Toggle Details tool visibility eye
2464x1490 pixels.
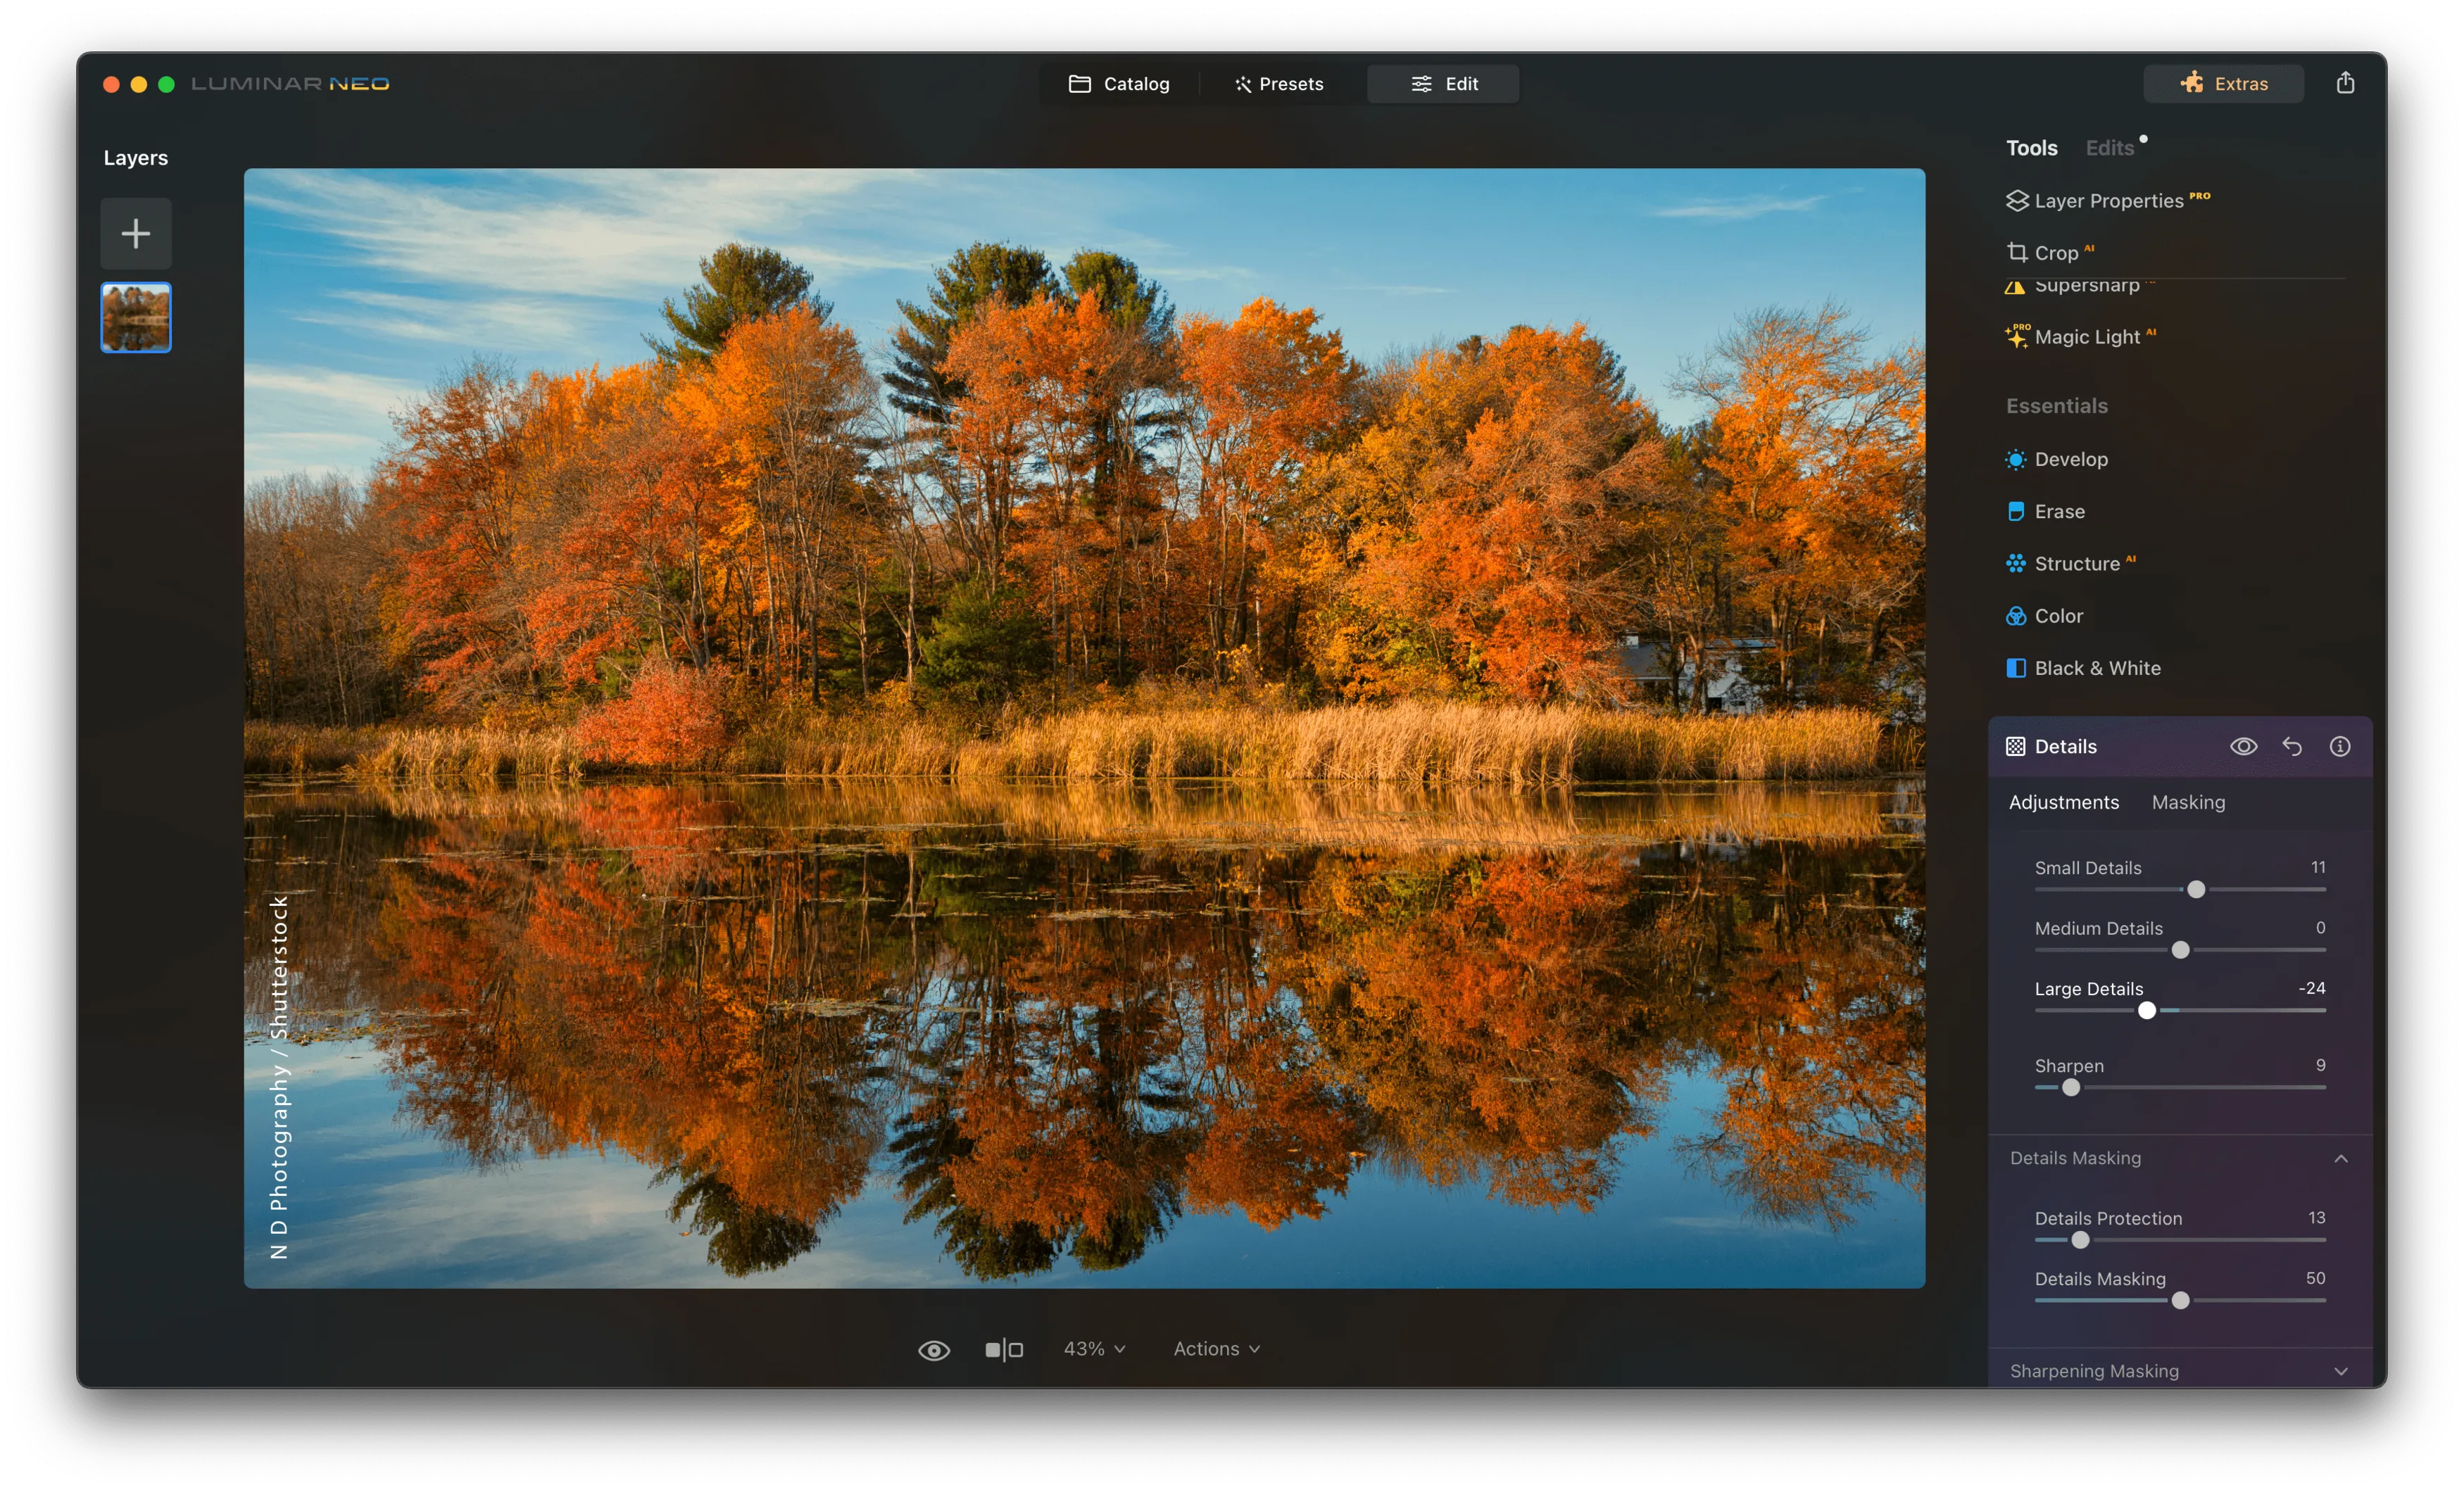pos(2243,746)
